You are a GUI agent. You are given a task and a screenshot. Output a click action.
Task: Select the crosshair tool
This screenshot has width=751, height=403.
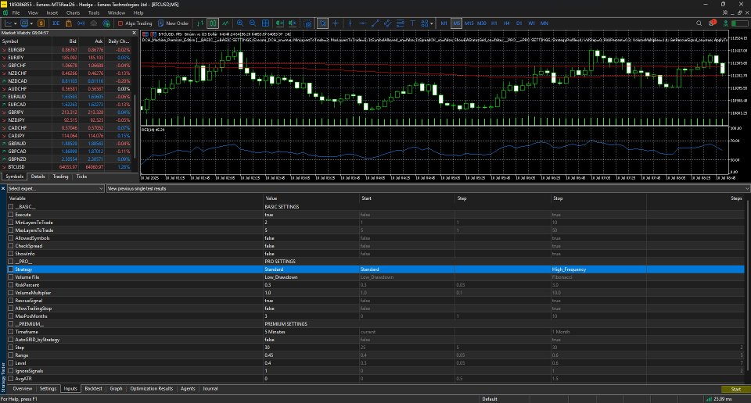(336, 23)
